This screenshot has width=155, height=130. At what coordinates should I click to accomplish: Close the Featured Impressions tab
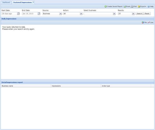click(33, 2)
